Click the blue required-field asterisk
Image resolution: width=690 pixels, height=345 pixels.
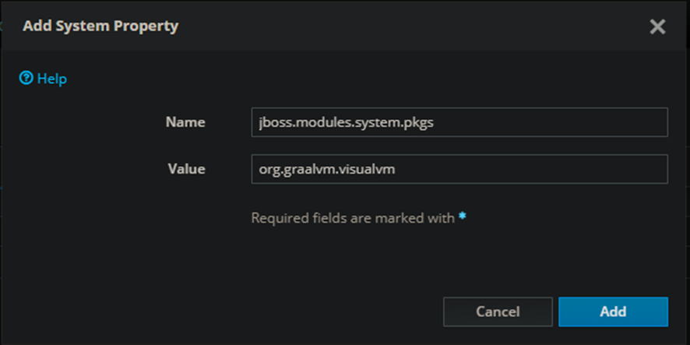[463, 217]
